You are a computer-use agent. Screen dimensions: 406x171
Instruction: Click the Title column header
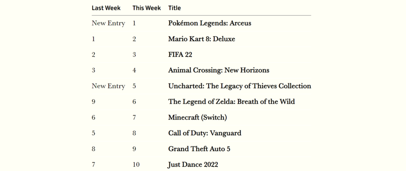(x=175, y=8)
